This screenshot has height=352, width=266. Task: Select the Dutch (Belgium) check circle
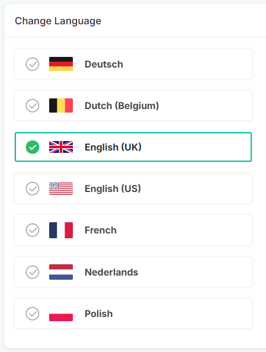[x=33, y=105]
